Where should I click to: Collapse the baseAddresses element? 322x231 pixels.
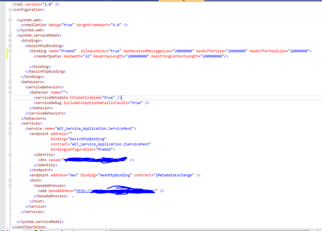coord(10,185)
